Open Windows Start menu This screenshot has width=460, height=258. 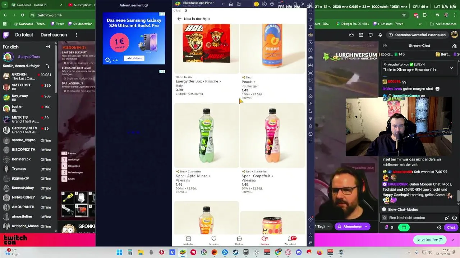(119, 252)
